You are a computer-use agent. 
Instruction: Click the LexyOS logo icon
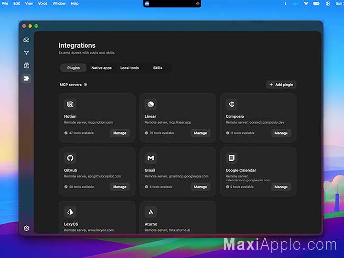coord(70,212)
